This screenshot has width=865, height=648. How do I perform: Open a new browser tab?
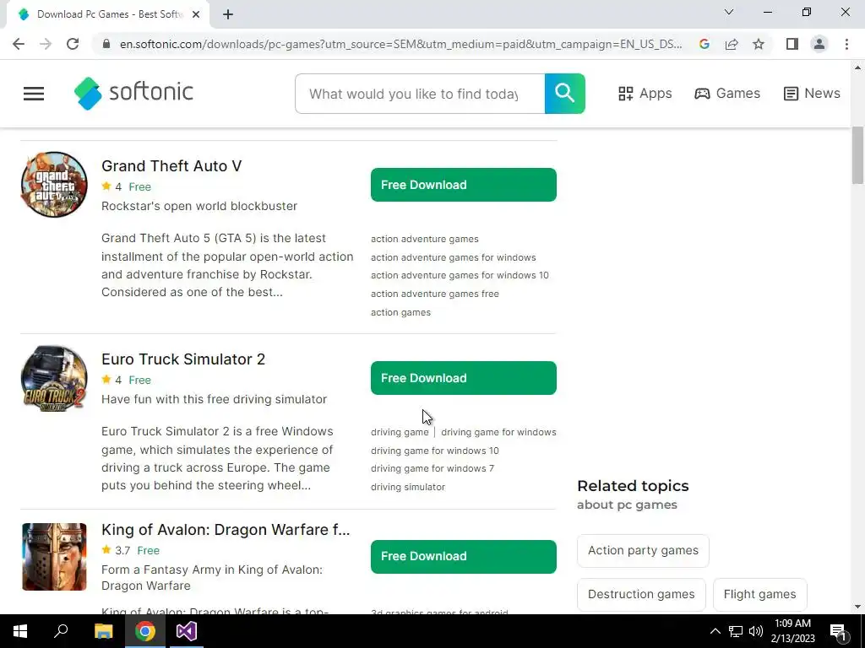(x=228, y=14)
